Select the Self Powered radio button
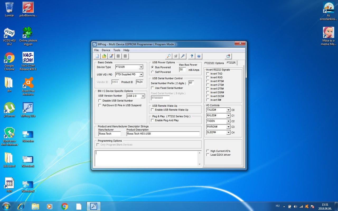This screenshot has width=338, height=211. [x=153, y=72]
